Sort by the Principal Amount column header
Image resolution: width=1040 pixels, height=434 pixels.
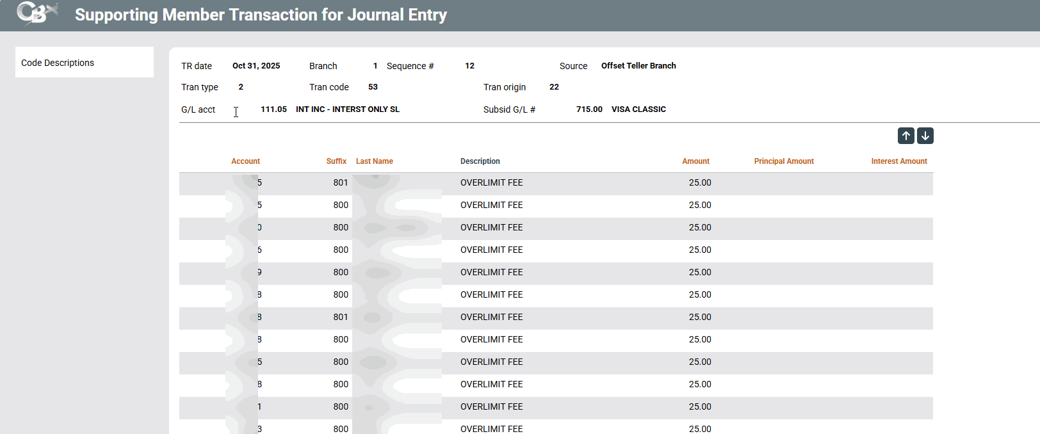[784, 161]
